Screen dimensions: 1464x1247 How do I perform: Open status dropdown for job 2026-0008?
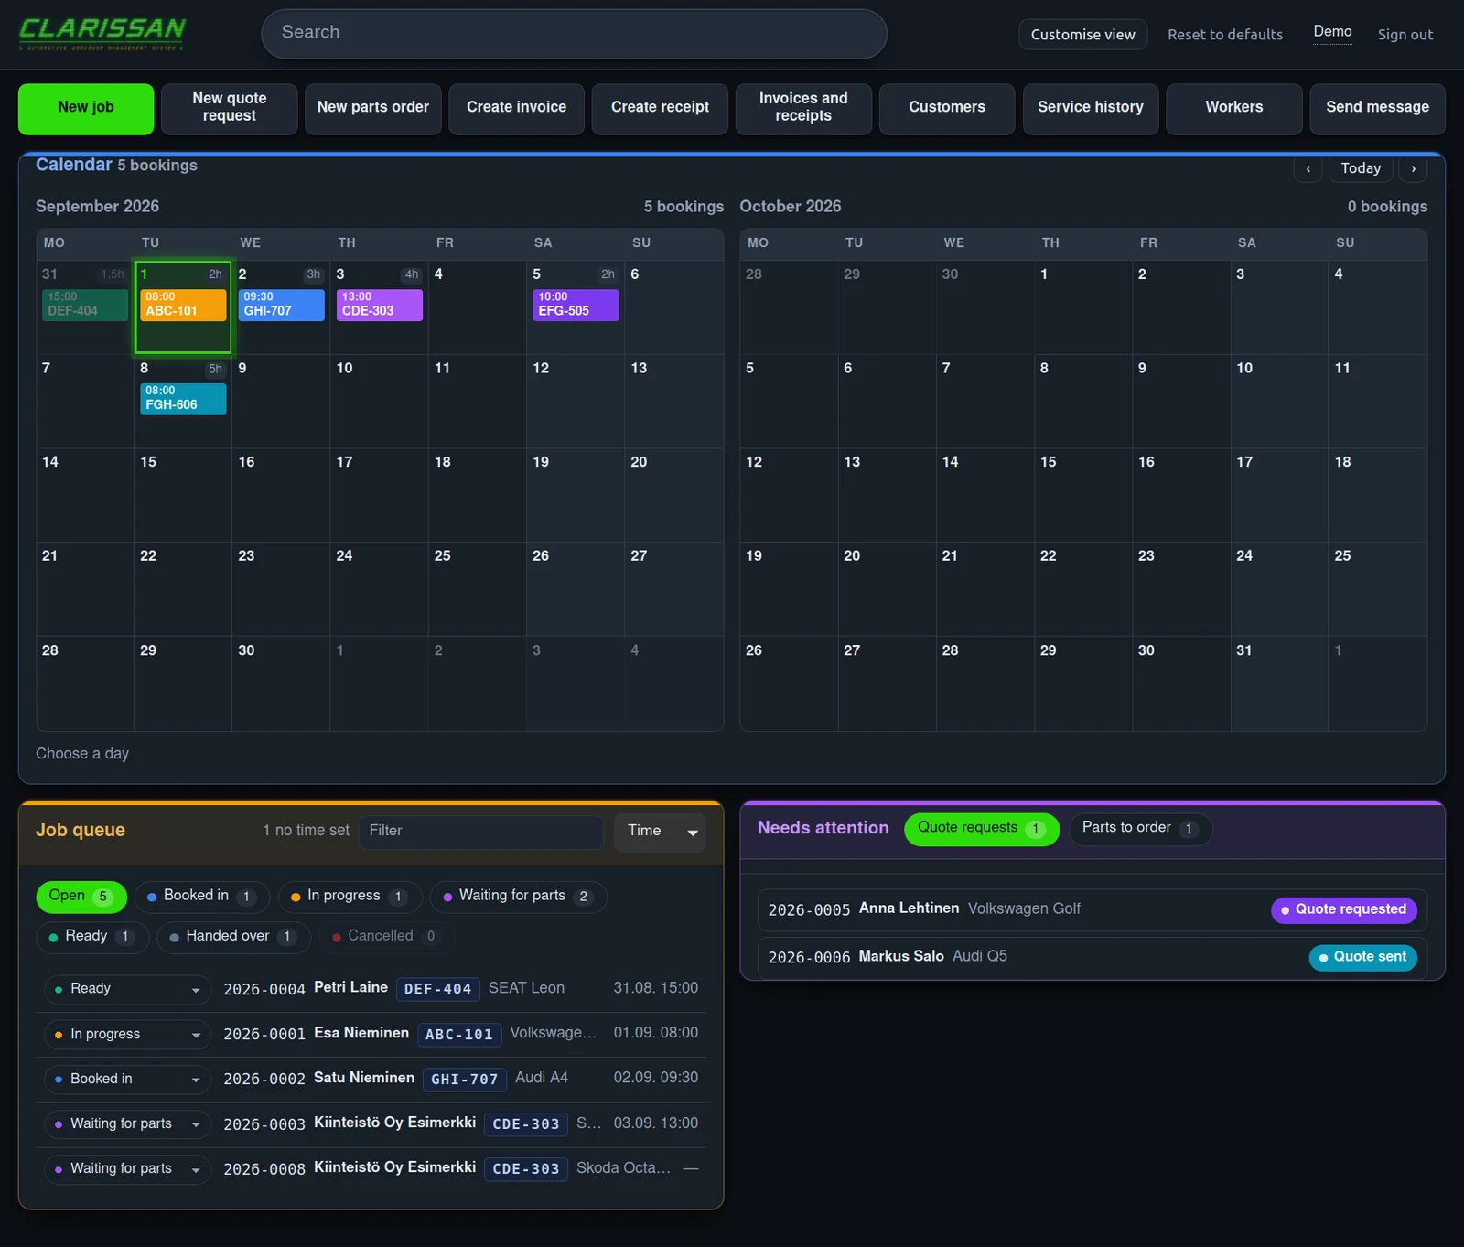tap(127, 1169)
